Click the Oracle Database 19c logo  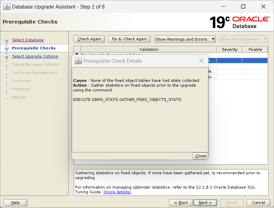point(239,22)
